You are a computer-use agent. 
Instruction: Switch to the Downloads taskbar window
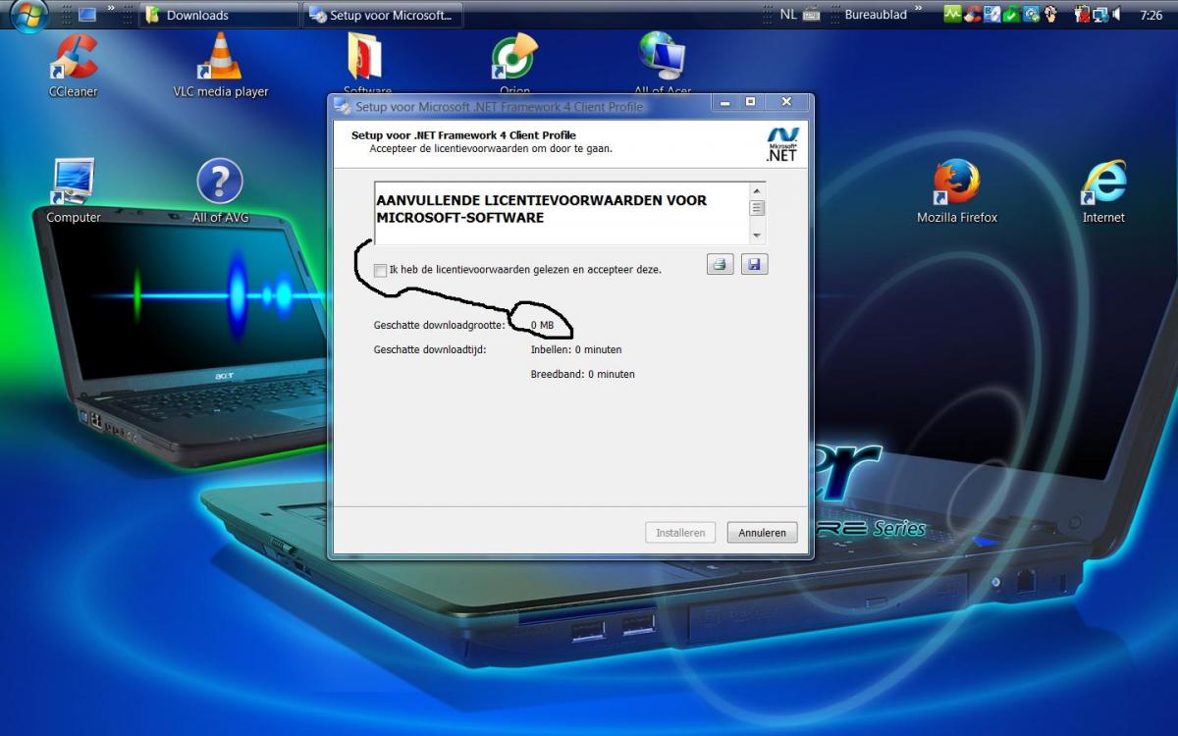(219, 15)
